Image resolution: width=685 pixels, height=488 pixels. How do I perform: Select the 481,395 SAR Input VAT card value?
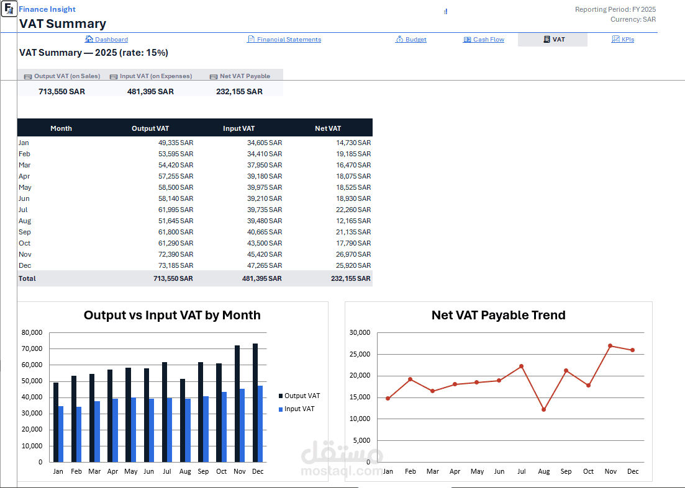tap(150, 92)
